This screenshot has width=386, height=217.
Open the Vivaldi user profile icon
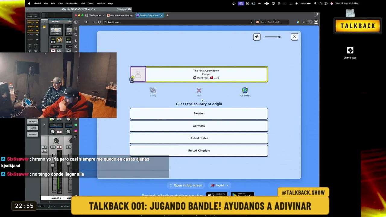[316, 22]
